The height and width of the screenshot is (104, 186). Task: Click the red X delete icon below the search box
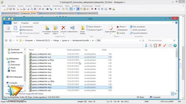(160, 45)
